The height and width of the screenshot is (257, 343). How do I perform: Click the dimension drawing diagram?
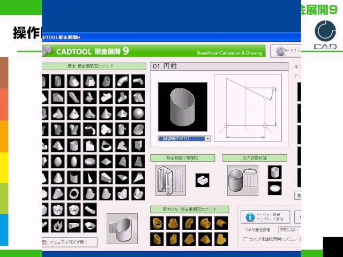(248, 108)
